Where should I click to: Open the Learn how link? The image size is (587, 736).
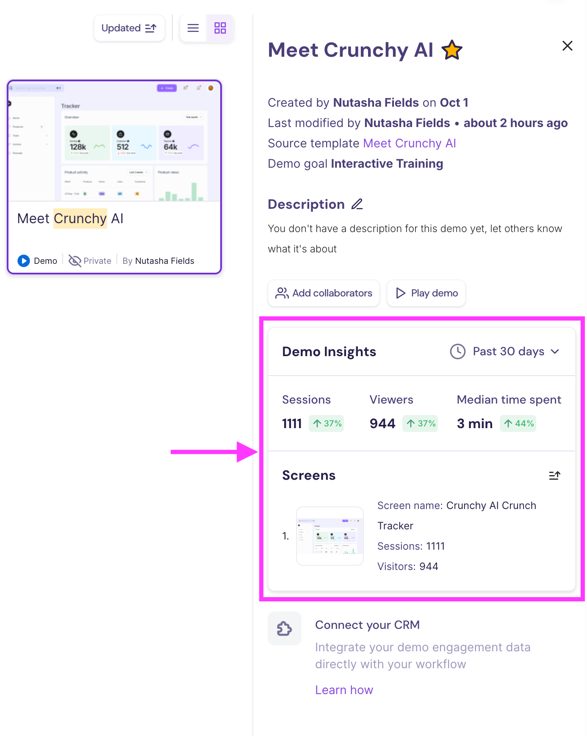point(344,690)
